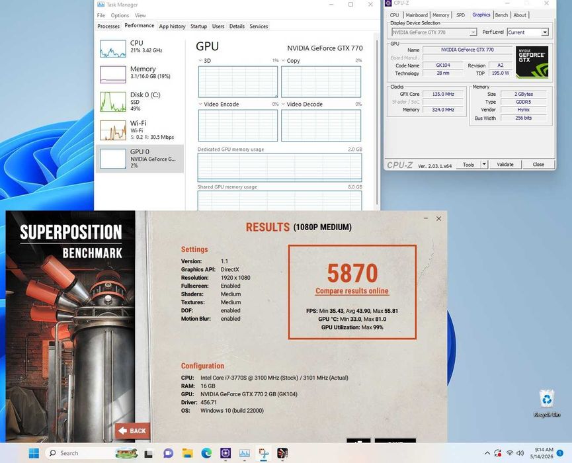This screenshot has height=463, width=572.
Task: Click the taskbar Search box
Action: (x=91, y=453)
